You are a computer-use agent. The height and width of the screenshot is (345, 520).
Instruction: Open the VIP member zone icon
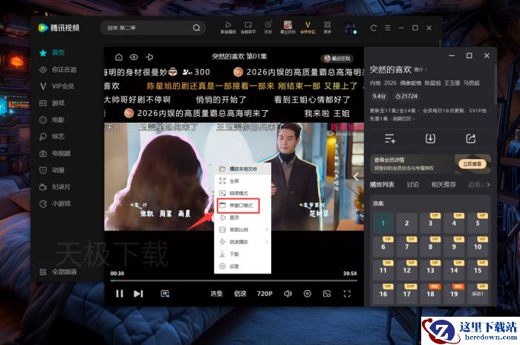(308, 28)
